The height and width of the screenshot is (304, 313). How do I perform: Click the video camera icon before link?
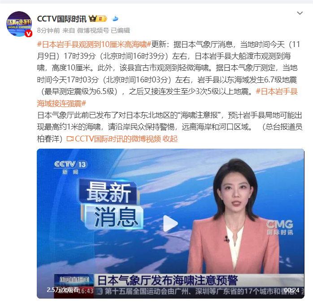[x=70, y=139]
